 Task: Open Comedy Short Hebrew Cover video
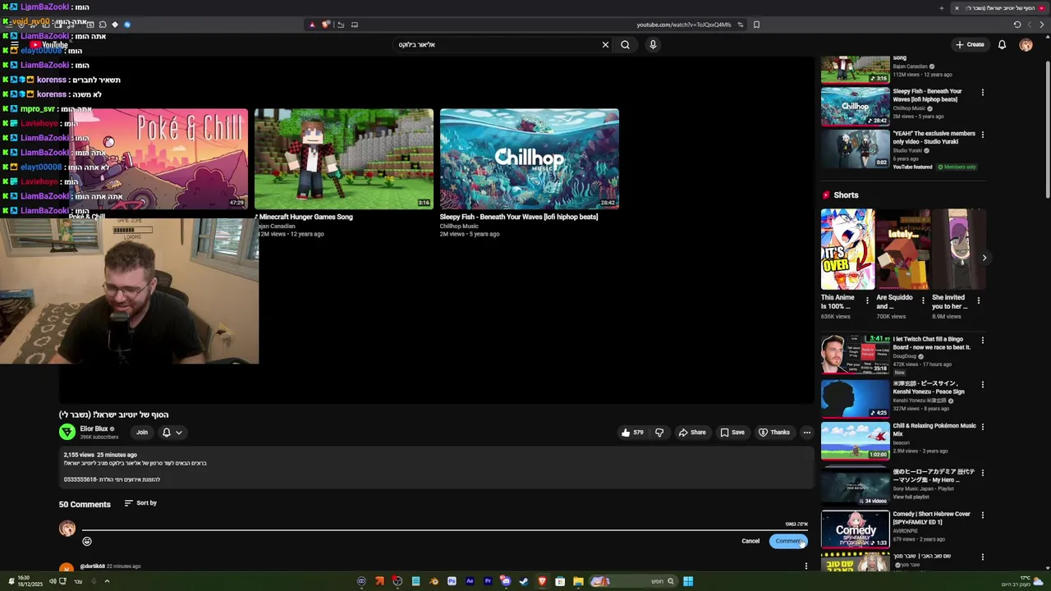point(856,529)
